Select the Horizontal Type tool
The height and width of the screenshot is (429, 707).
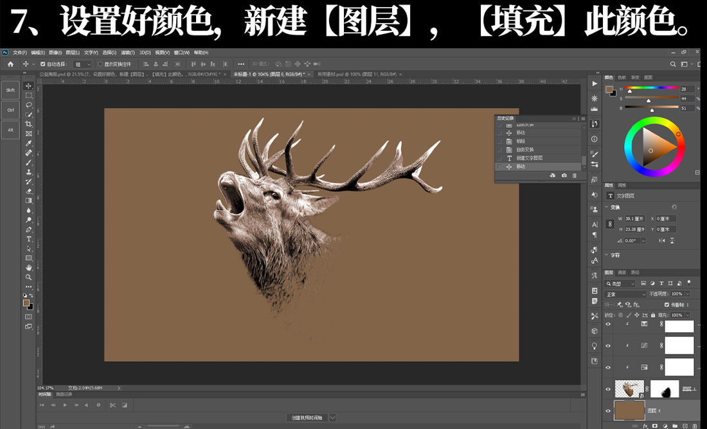pos(29,239)
